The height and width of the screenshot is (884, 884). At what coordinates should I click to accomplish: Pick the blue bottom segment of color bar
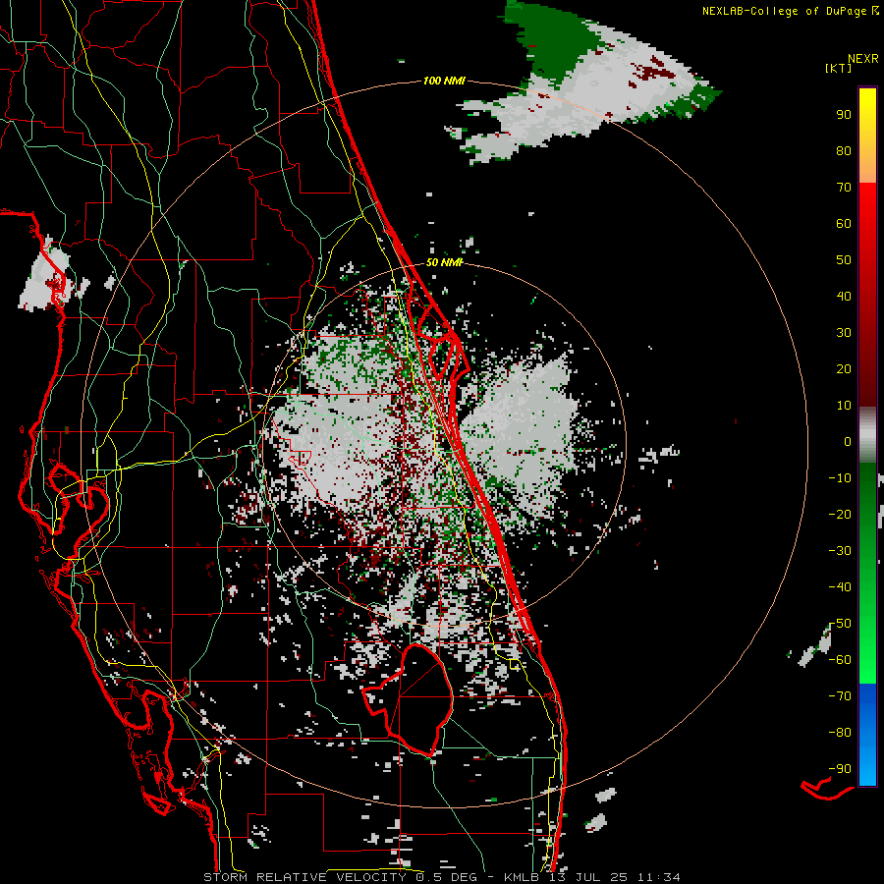click(x=867, y=735)
